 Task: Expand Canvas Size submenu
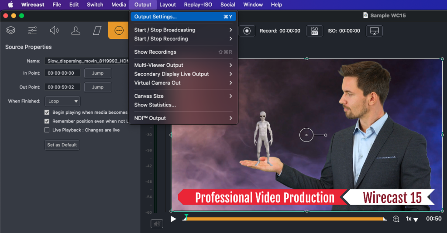pos(183,96)
